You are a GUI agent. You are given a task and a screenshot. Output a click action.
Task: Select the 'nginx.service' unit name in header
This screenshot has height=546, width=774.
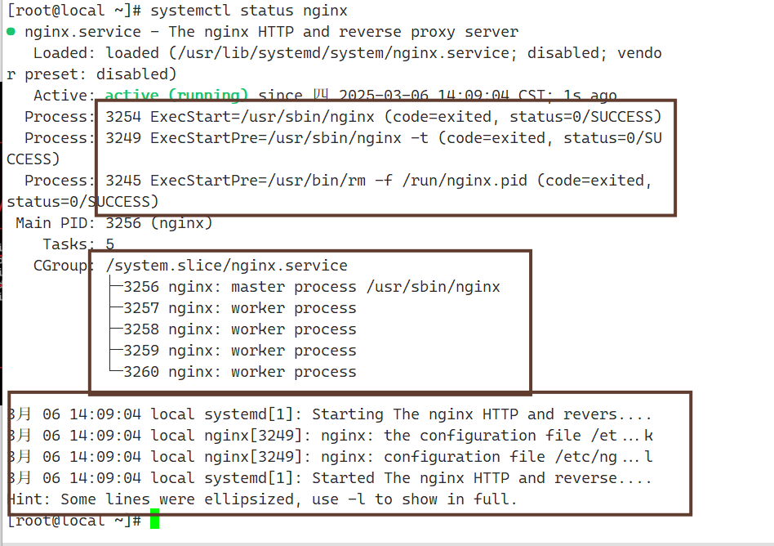(x=83, y=32)
